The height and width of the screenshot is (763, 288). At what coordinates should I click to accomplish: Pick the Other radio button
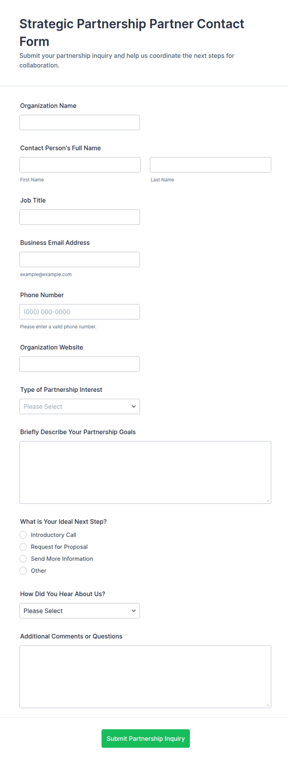pyautogui.click(x=23, y=571)
